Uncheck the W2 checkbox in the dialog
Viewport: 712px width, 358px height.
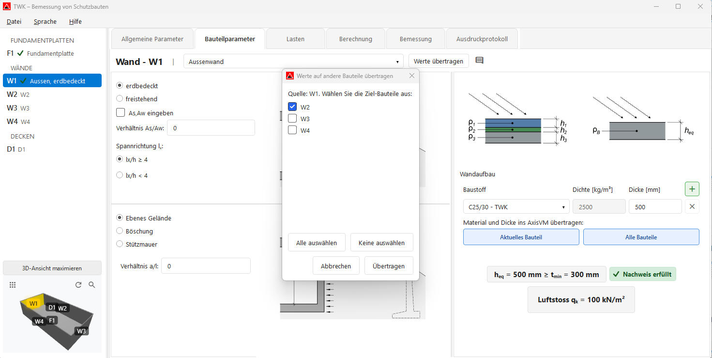[x=292, y=107]
